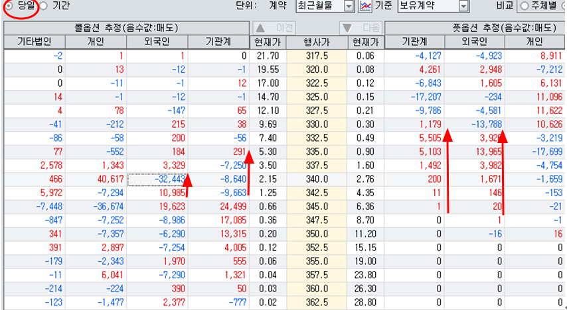Image resolution: width=567 pixels, height=310 pixels.
Task: Click the -13,788 foreigner put cell
Action: 475,124
